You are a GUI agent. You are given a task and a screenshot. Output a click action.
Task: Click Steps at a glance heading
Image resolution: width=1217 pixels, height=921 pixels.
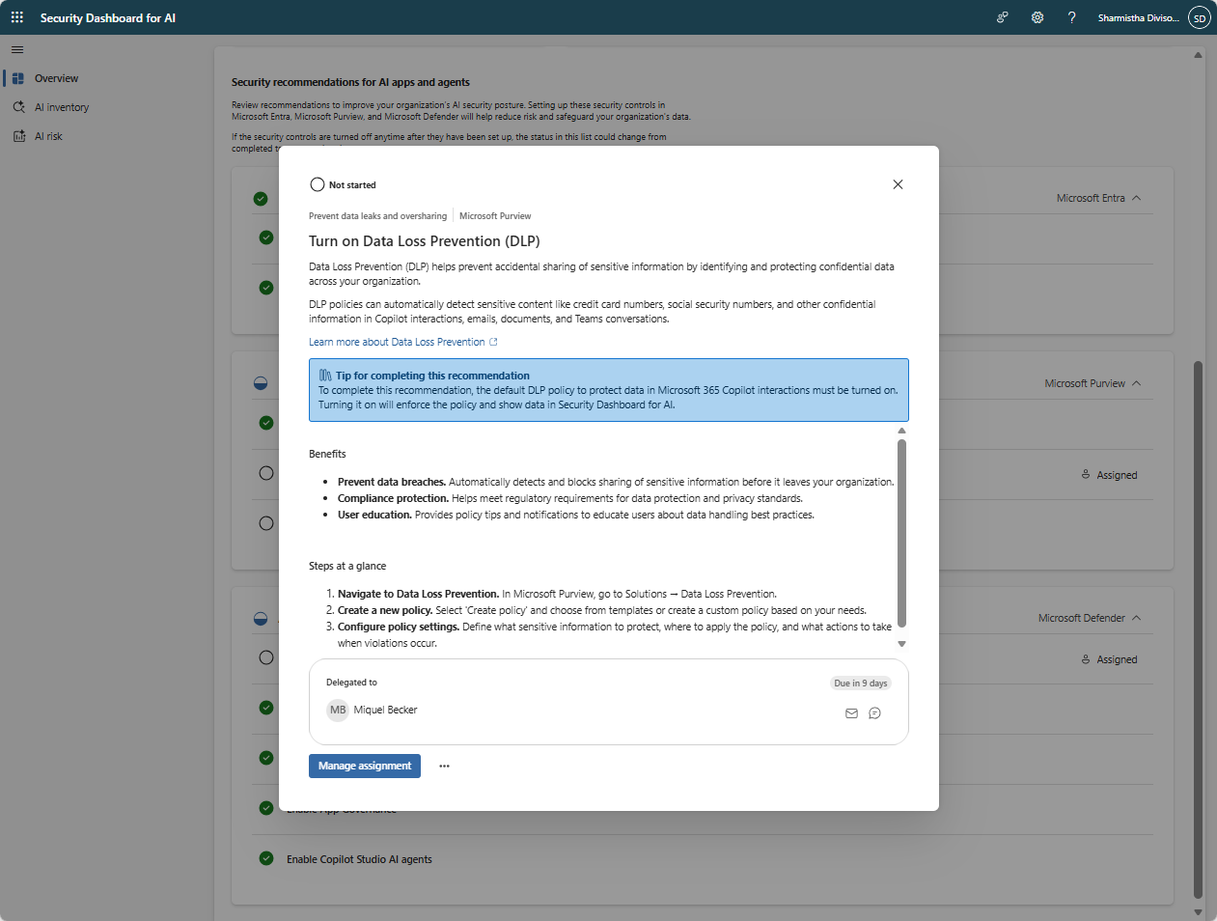[x=347, y=566]
